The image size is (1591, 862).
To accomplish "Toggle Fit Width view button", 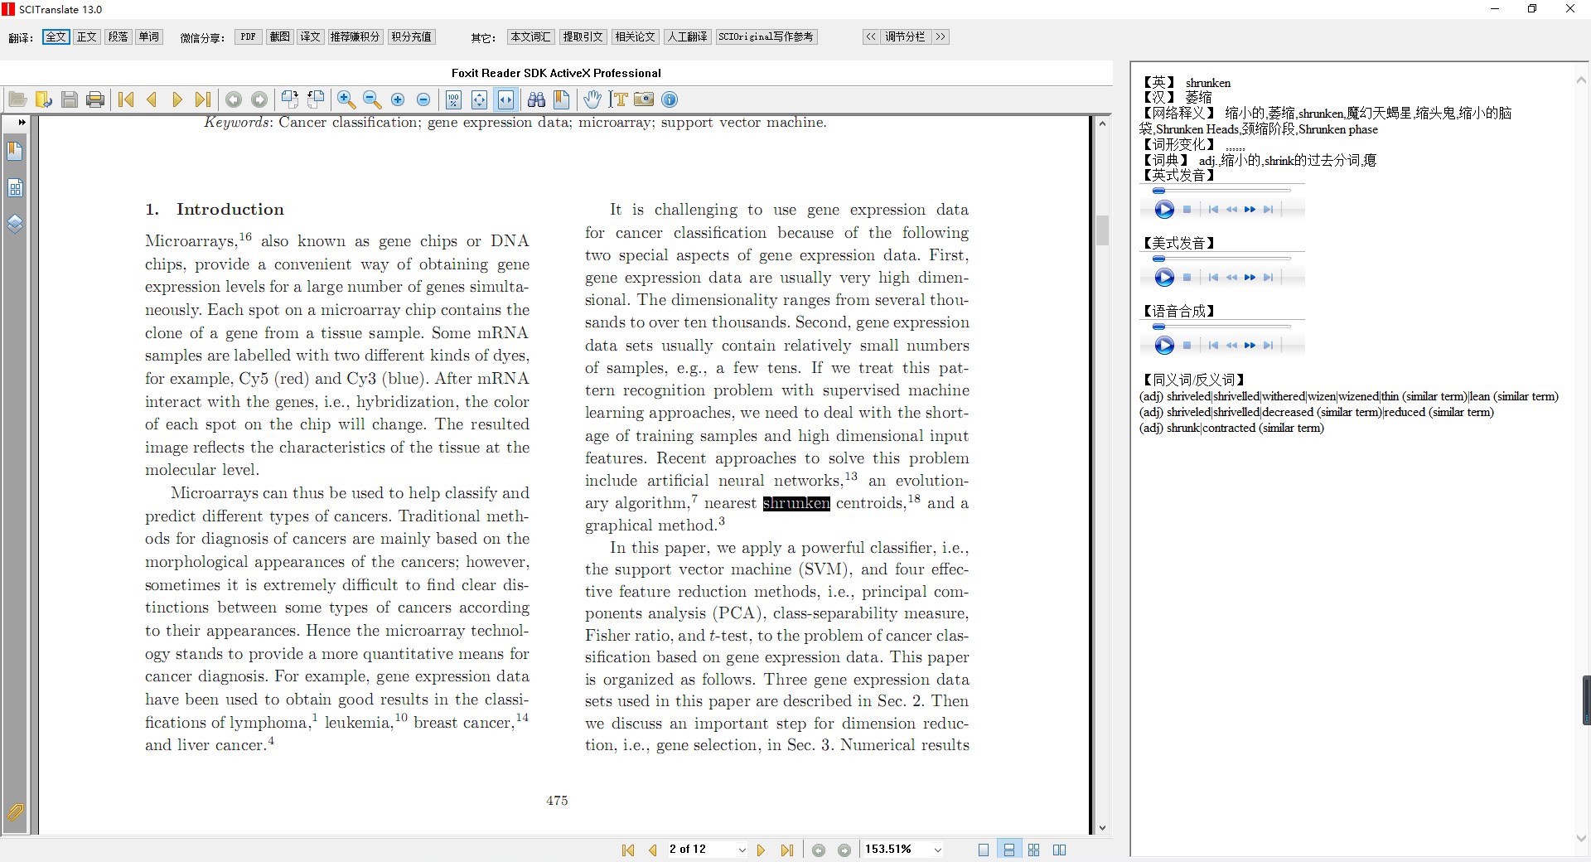I will (505, 99).
